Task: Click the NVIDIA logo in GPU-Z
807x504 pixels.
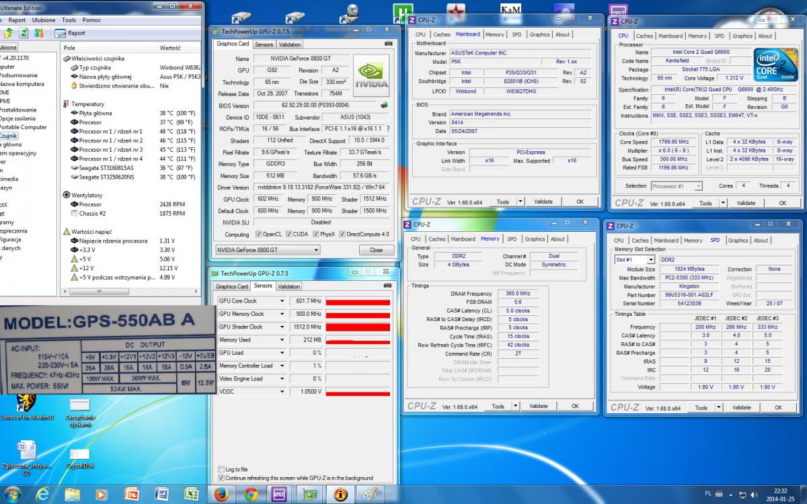Action: pyautogui.click(x=371, y=75)
